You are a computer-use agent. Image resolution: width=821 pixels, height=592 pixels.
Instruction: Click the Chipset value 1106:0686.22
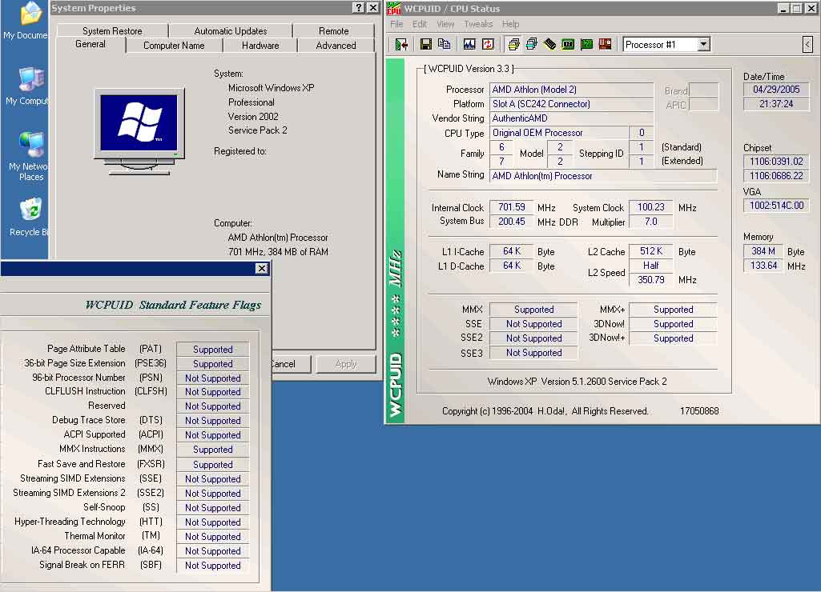776,176
